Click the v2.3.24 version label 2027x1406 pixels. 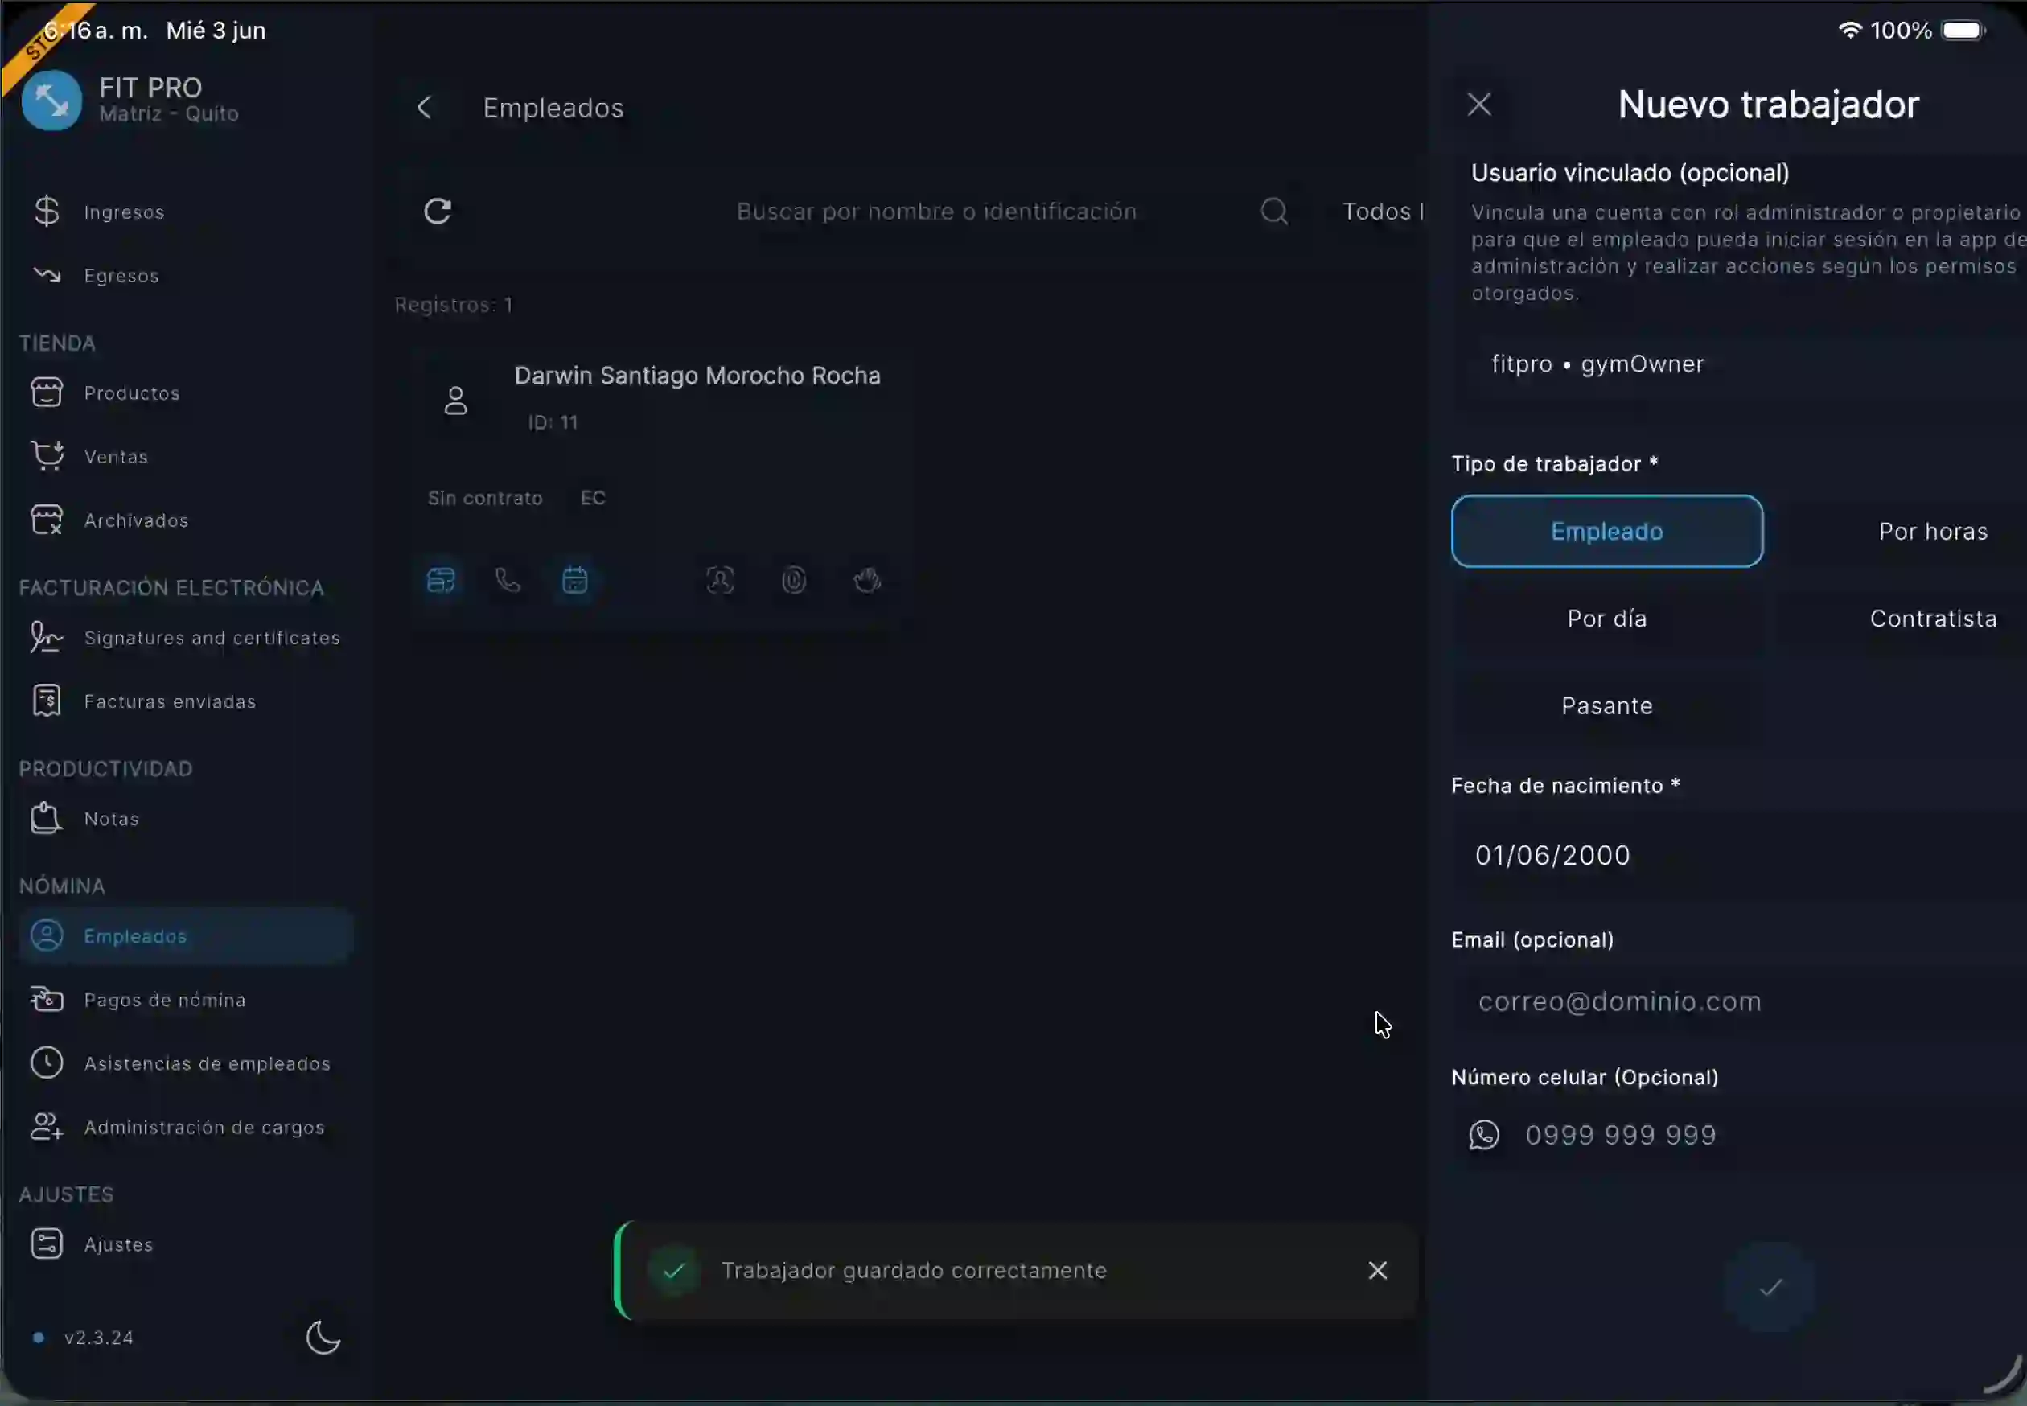click(x=99, y=1338)
